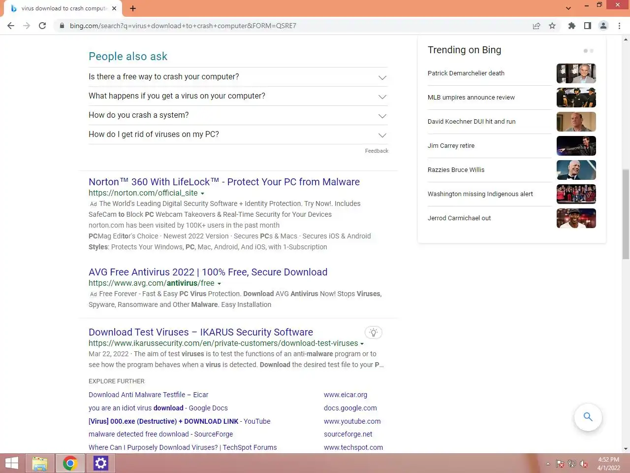Click the www.youtube.com link
The image size is (630, 473).
click(x=352, y=421)
